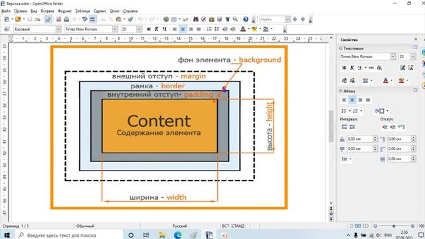Open Find & Replace binoculars icon
425x239 pixels.
pyautogui.click(x=196, y=19)
